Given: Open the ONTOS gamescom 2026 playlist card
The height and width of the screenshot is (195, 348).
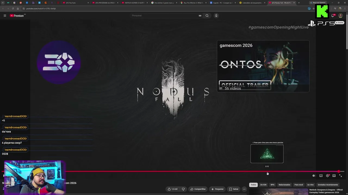Looking at the screenshot, I should tap(263, 66).
